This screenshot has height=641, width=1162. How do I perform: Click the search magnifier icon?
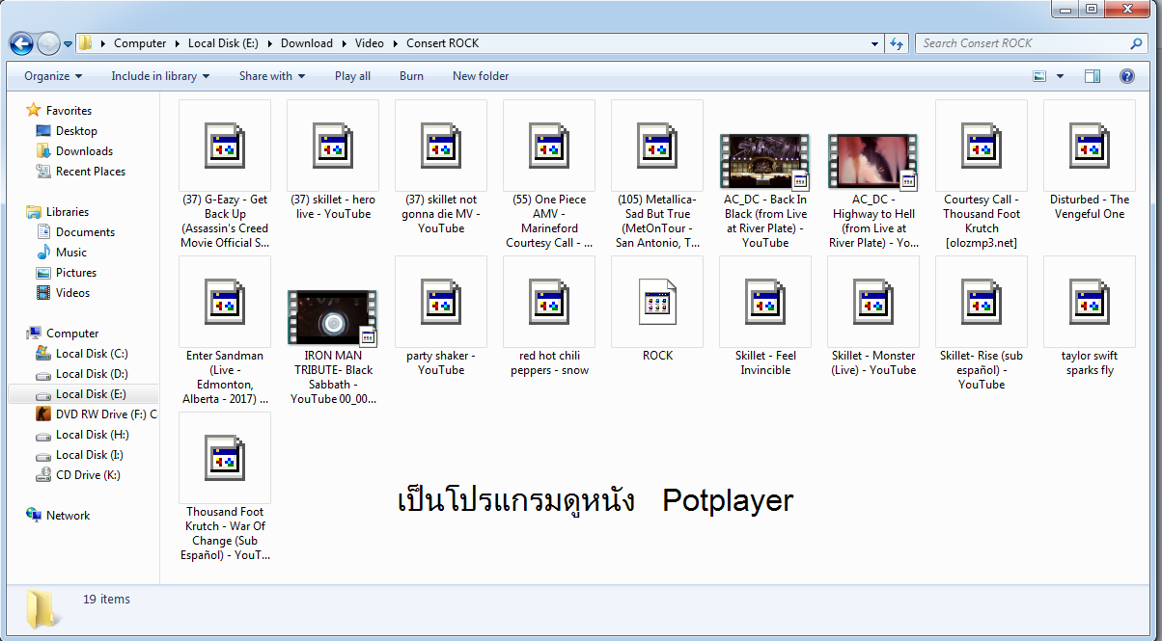tap(1137, 43)
